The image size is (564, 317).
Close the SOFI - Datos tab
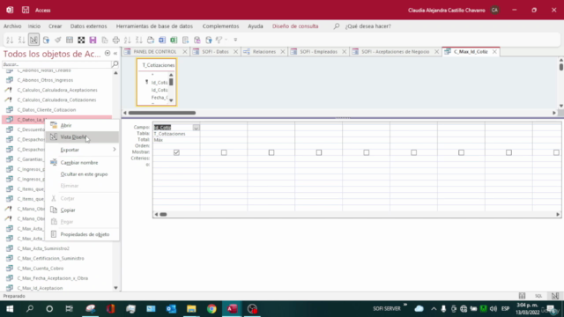[235, 52]
